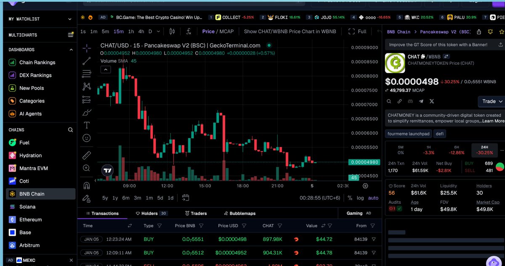The height and width of the screenshot is (266, 505).
Task: Open the token's Telegram link
Action: click(421, 101)
